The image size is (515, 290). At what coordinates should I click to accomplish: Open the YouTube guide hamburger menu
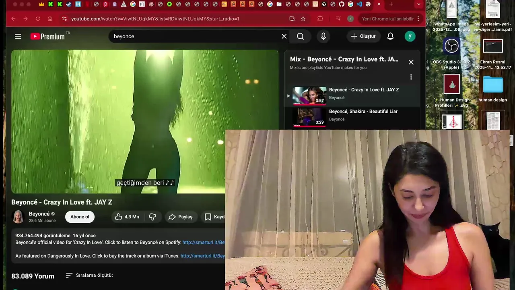[18, 36]
